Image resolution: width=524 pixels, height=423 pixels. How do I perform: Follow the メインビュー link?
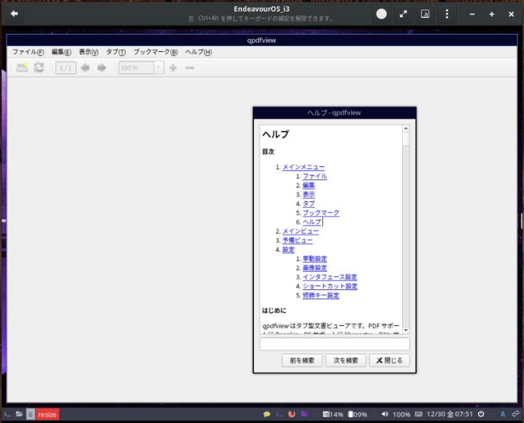click(301, 231)
